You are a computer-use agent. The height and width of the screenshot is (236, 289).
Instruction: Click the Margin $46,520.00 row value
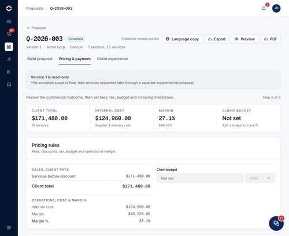coord(139,214)
